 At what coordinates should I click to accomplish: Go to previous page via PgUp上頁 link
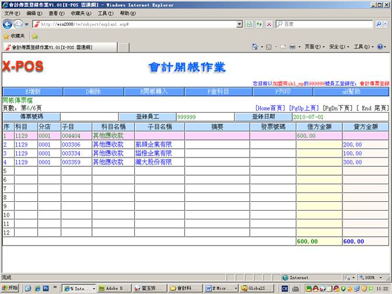pos(303,108)
